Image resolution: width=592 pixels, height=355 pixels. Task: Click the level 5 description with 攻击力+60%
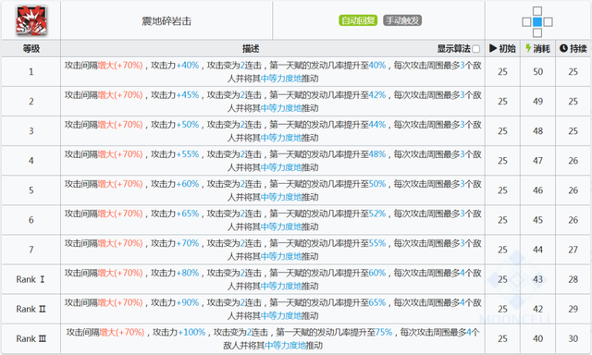tap(273, 190)
